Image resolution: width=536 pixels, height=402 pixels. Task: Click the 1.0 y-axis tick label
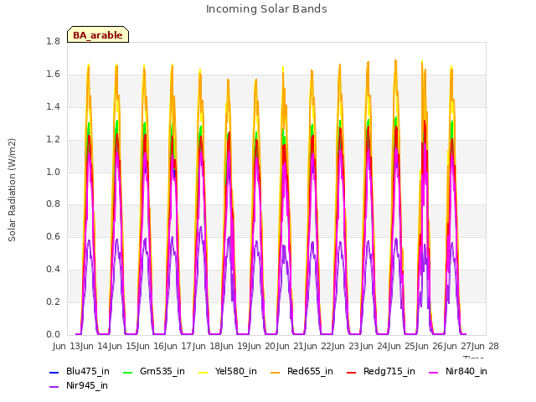(x=53, y=172)
